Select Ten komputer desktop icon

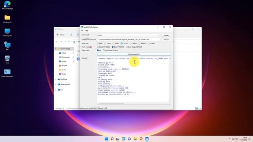click(x=7, y=32)
